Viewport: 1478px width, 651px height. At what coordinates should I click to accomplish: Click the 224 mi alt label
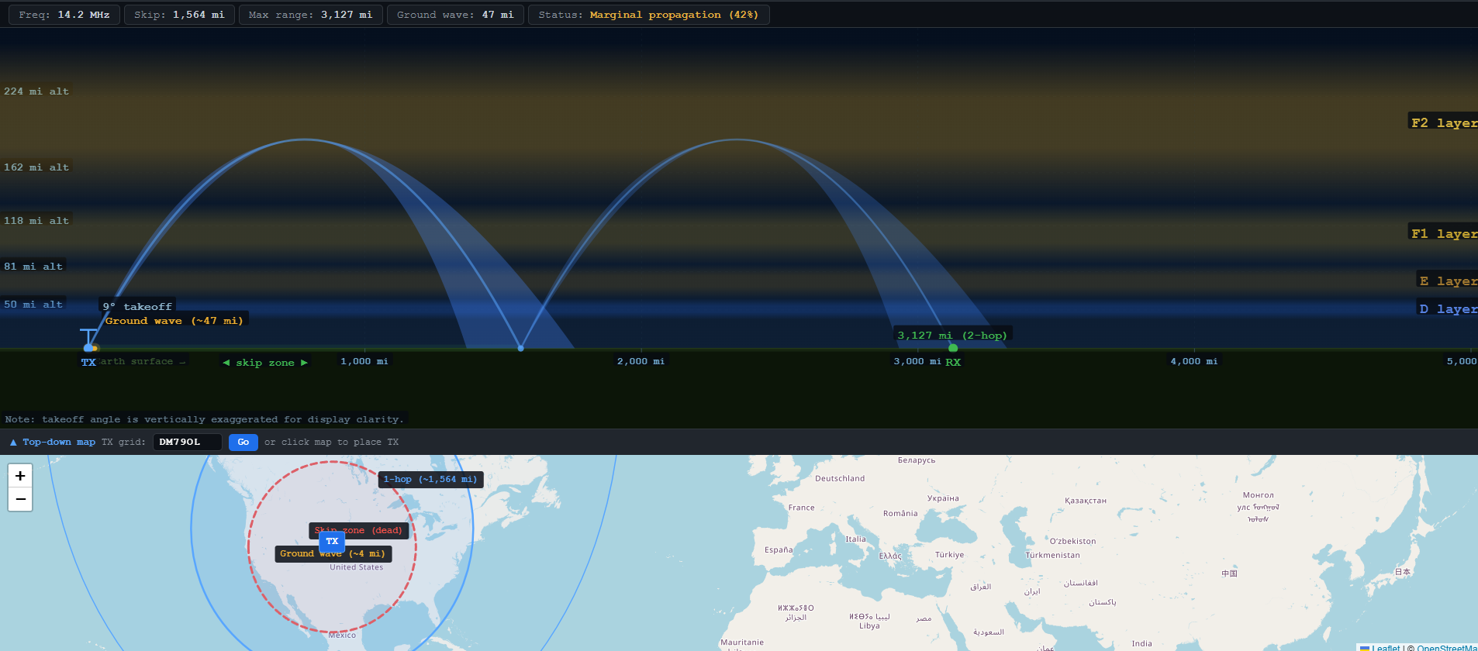click(36, 91)
